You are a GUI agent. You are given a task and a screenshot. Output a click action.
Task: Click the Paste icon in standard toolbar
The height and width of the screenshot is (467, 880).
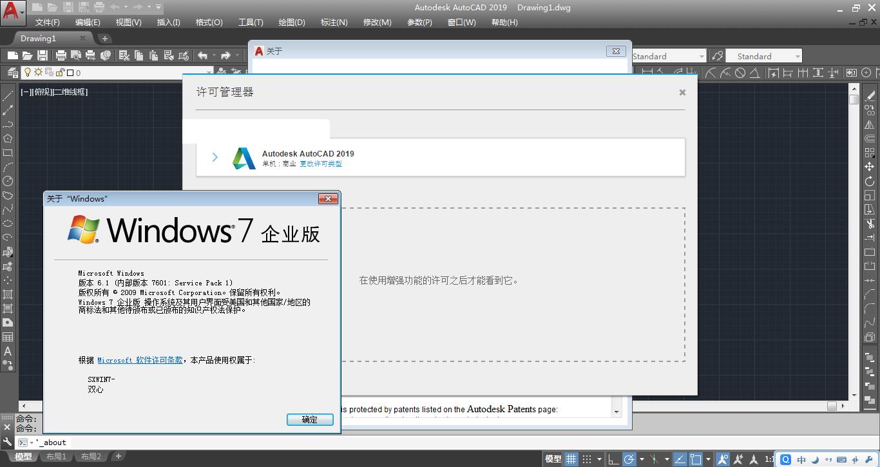pyautogui.click(x=153, y=56)
